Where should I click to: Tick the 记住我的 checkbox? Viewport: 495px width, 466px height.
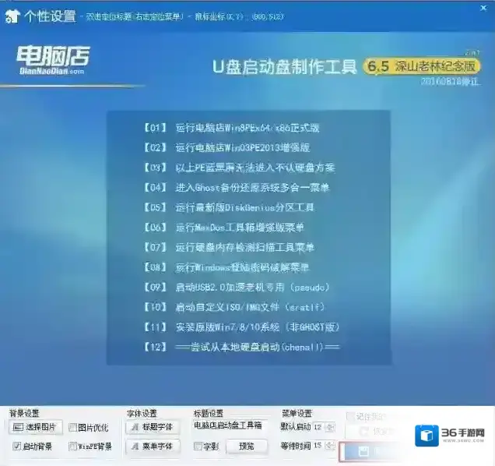(x=349, y=416)
